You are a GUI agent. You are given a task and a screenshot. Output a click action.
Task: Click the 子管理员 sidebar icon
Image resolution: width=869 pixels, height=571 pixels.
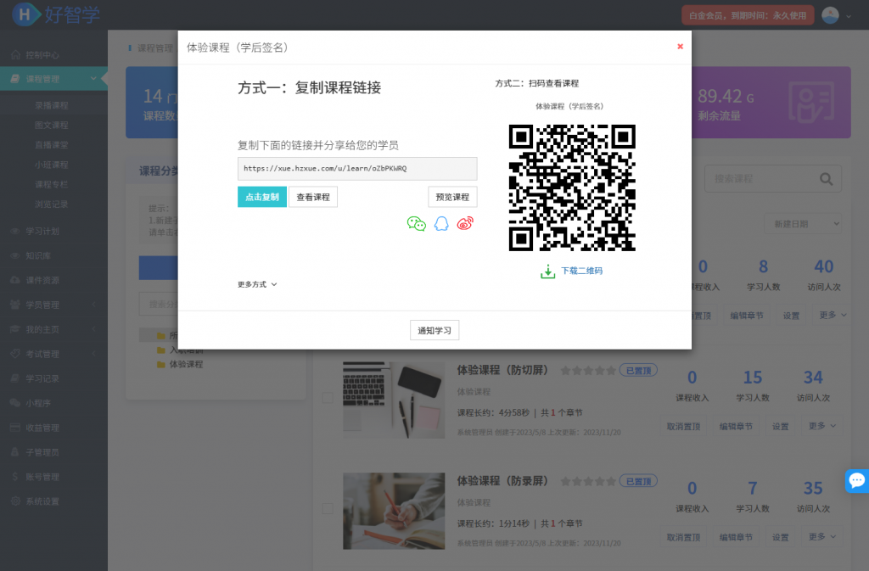(x=15, y=452)
